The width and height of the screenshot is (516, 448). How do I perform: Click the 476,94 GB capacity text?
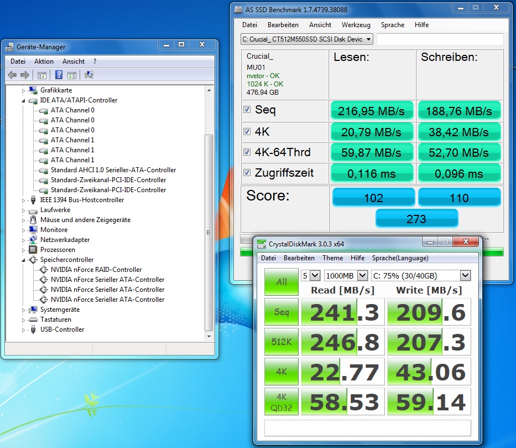pos(263,92)
